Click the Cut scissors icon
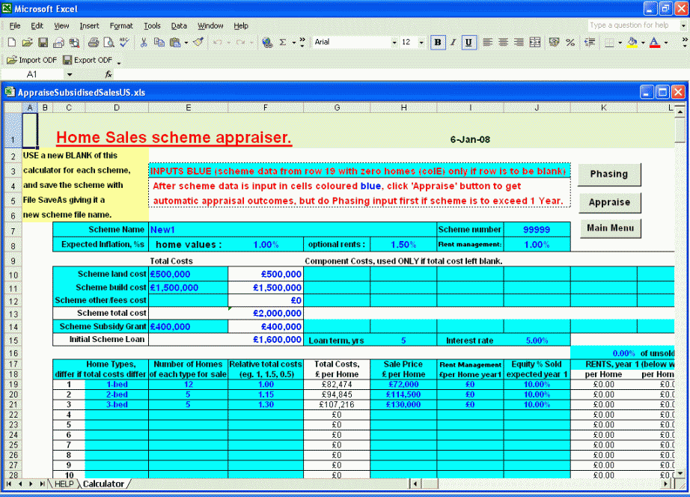Viewport: 690px width, 497px height. [x=144, y=42]
